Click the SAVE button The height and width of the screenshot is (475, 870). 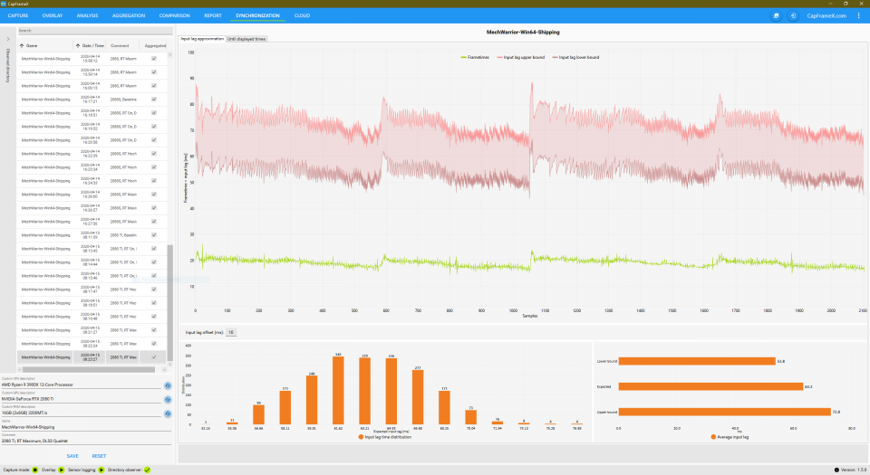(x=72, y=456)
